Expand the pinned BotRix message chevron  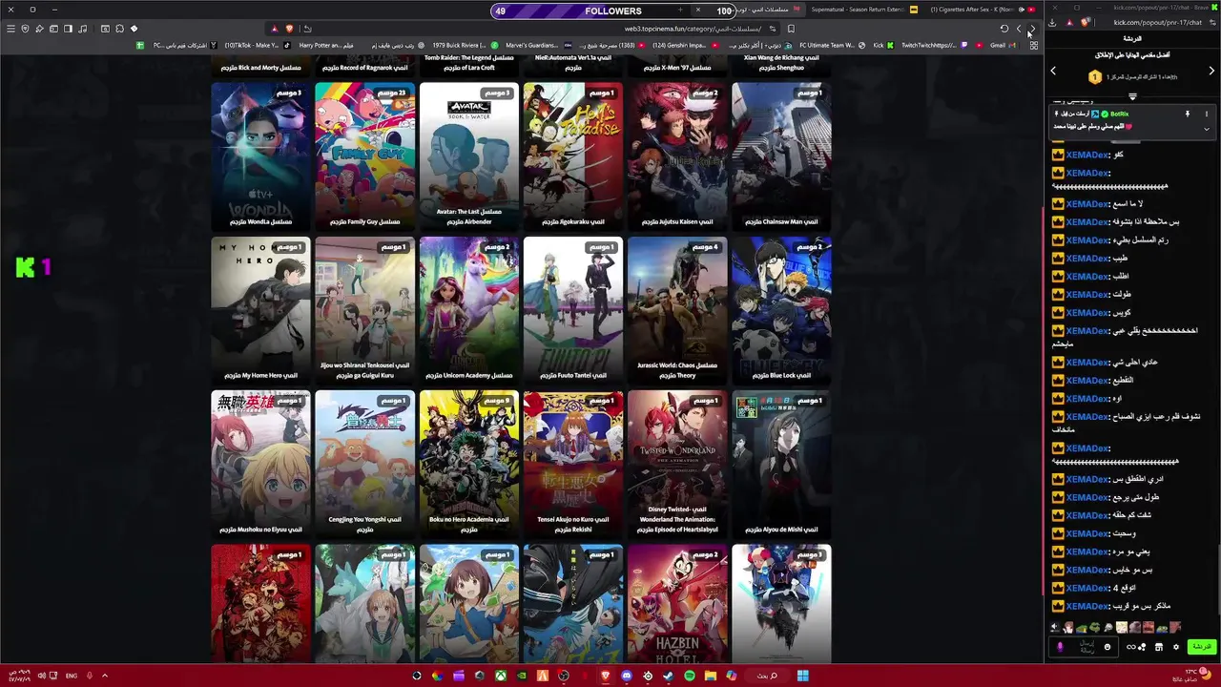pyautogui.click(x=1207, y=129)
